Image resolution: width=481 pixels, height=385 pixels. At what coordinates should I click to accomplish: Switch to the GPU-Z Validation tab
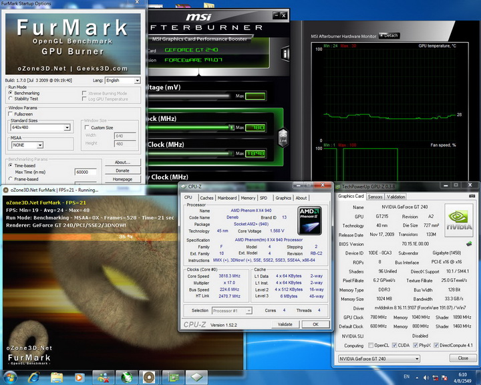click(395, 197)
